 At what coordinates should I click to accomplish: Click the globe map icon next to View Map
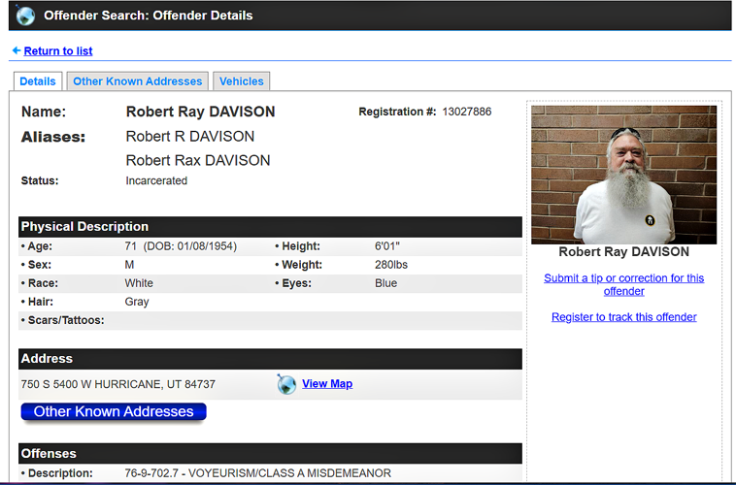(x=286, y=384)
